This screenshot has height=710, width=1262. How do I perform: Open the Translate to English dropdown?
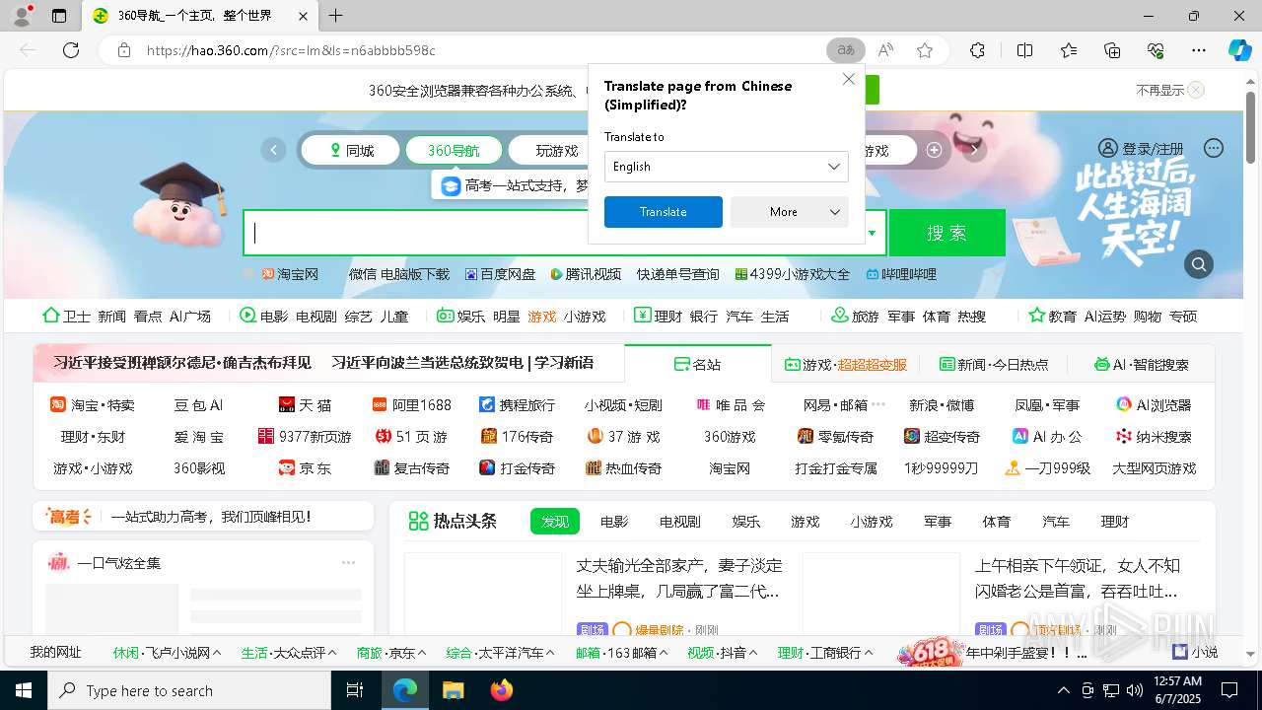(x=727, y=167)
